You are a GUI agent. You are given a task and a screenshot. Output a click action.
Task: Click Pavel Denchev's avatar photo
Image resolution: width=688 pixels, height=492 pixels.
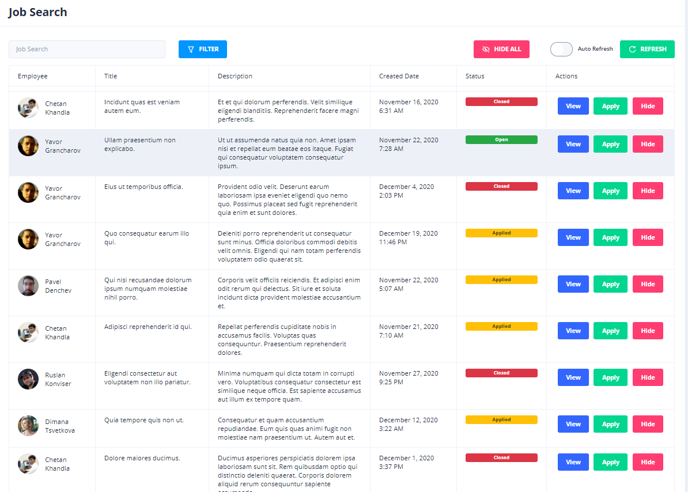click(x=28, y=286)
